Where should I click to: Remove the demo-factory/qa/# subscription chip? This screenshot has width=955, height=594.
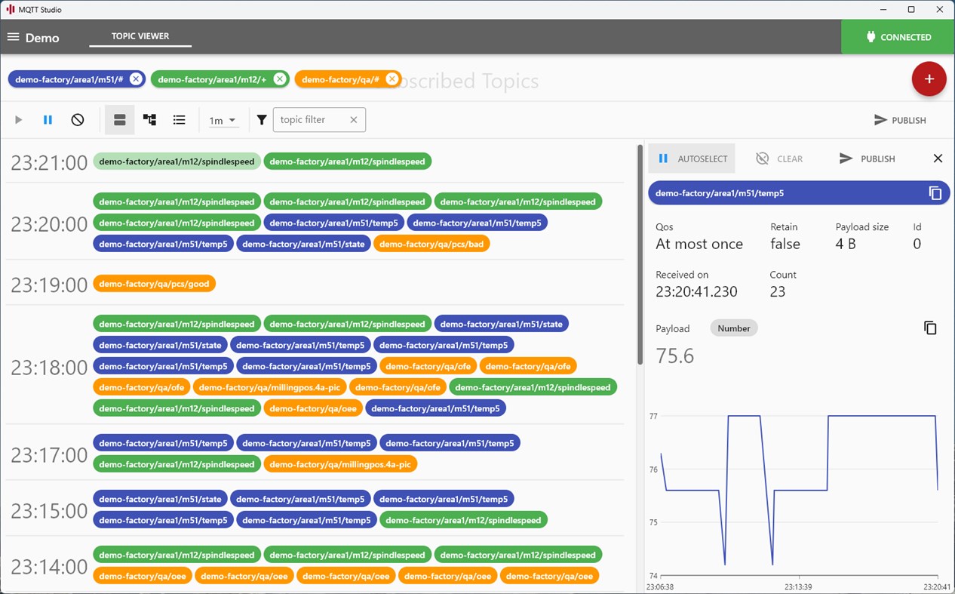pyautogui.click(x=392, y=78)
